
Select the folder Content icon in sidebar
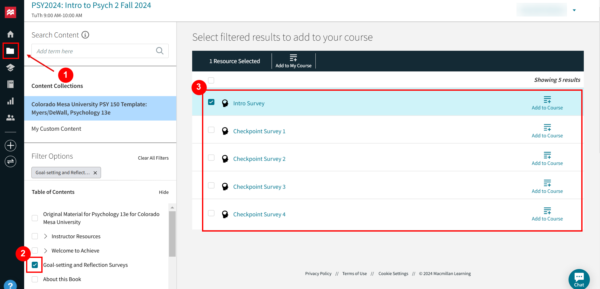(x=10, y=51)
